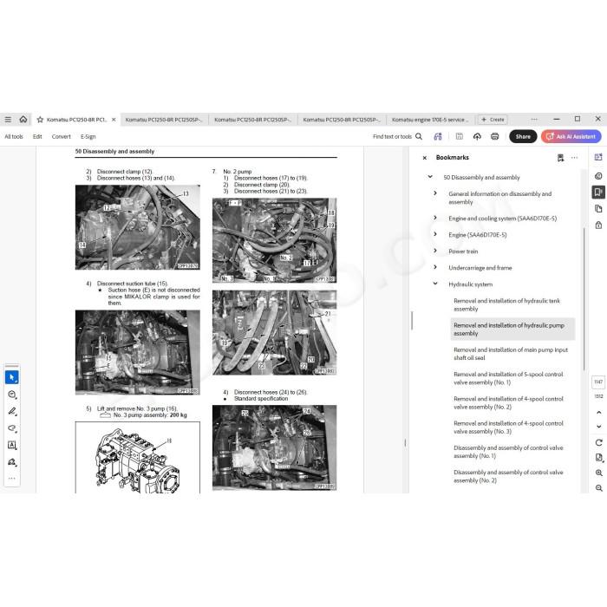607x607 pixels.
Task: Open 4-spool control valve (No. 3) bookmark
Action: tap(508, 428)
